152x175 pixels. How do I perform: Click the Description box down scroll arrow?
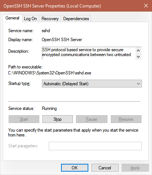[x=138, y=57]
